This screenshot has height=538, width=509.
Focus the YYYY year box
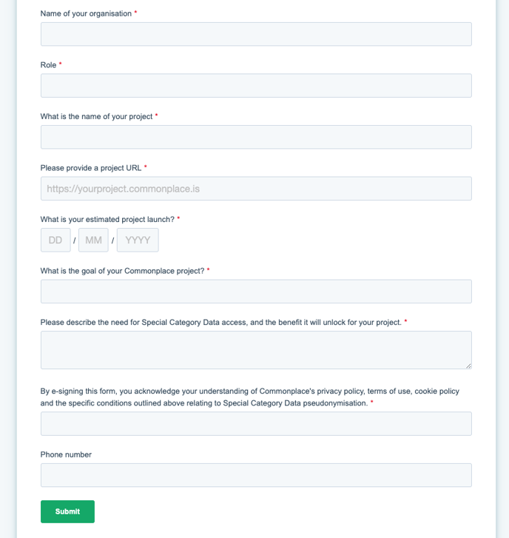pyautogui.click(x=138, y=241)
